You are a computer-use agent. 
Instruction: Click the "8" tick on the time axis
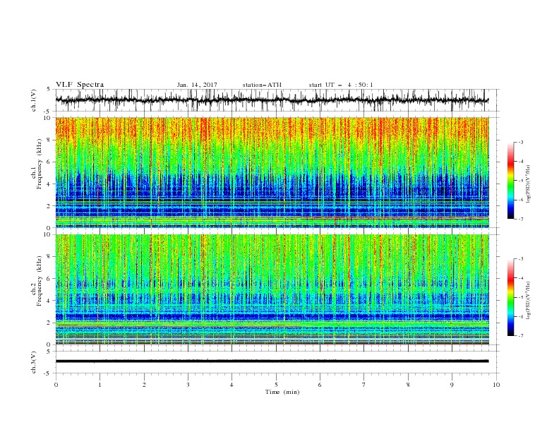[408, 385]
